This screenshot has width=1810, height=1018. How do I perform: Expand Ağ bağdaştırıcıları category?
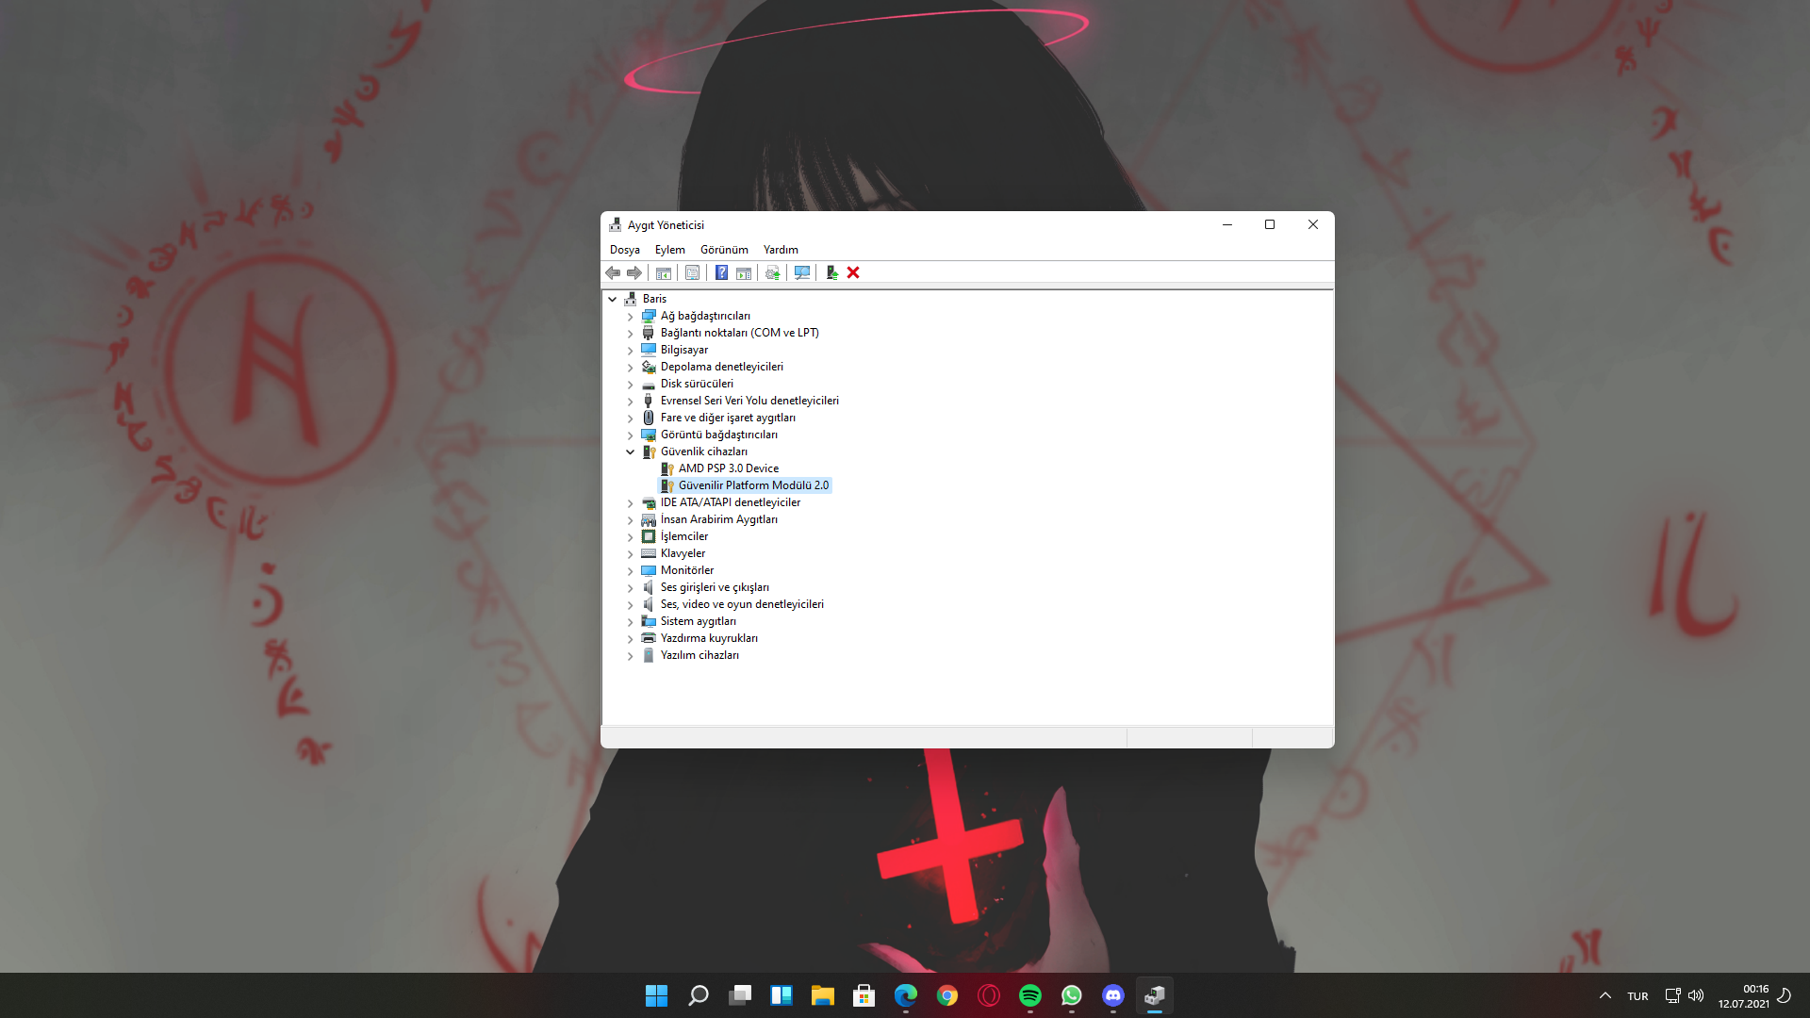tap(631, 317)
